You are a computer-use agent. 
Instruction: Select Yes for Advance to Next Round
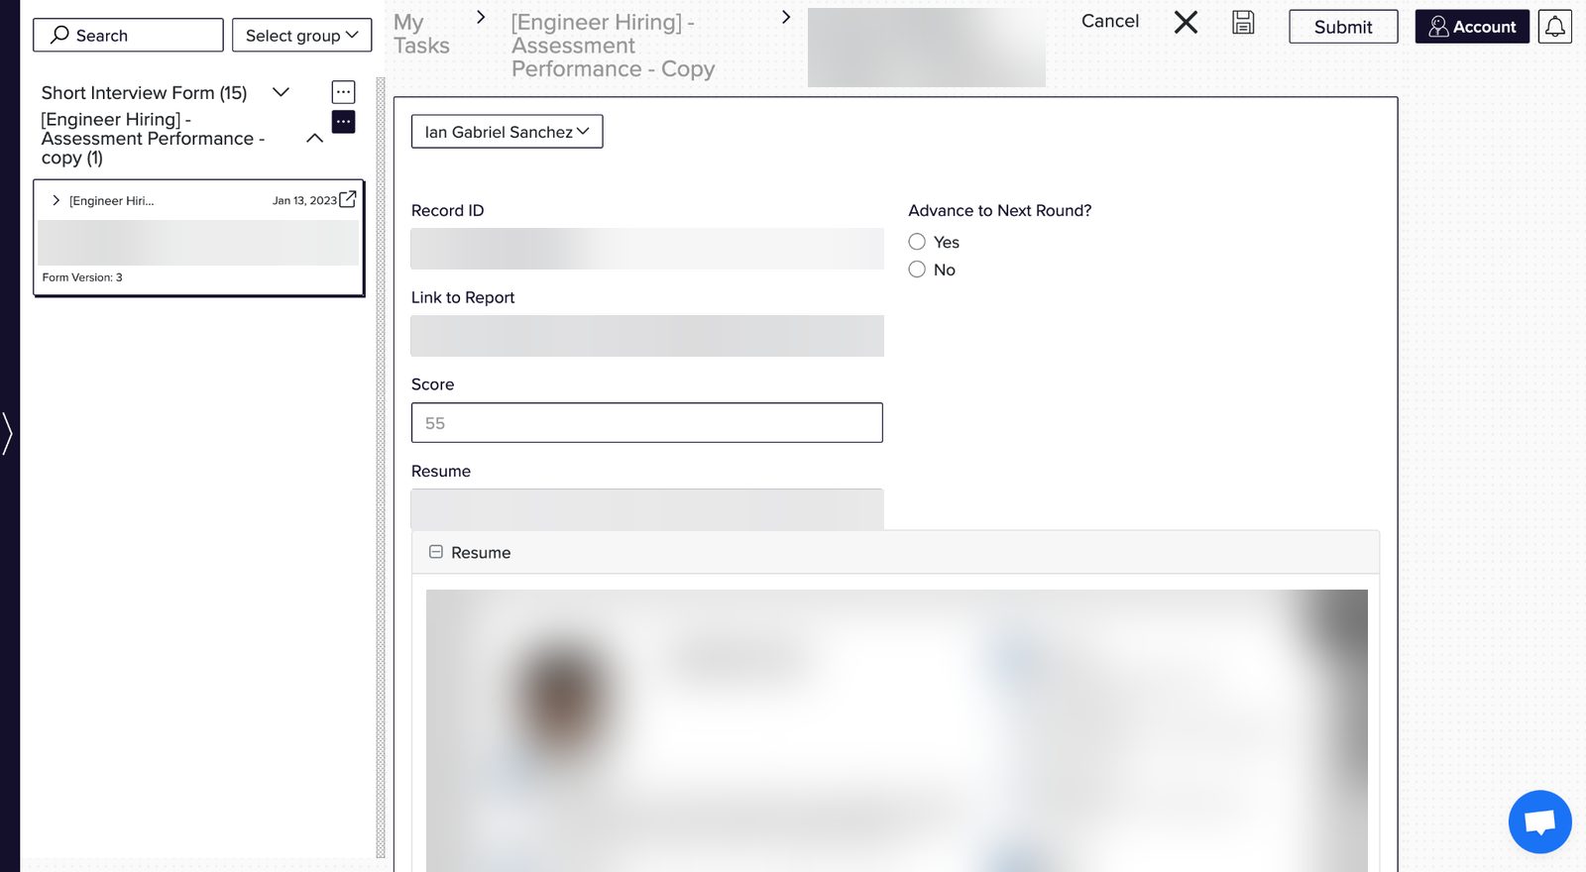(917, 242)
